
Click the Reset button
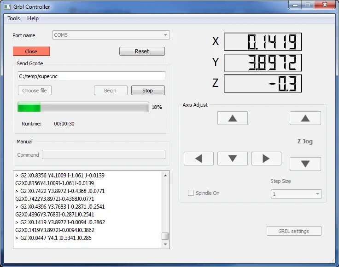142,51
